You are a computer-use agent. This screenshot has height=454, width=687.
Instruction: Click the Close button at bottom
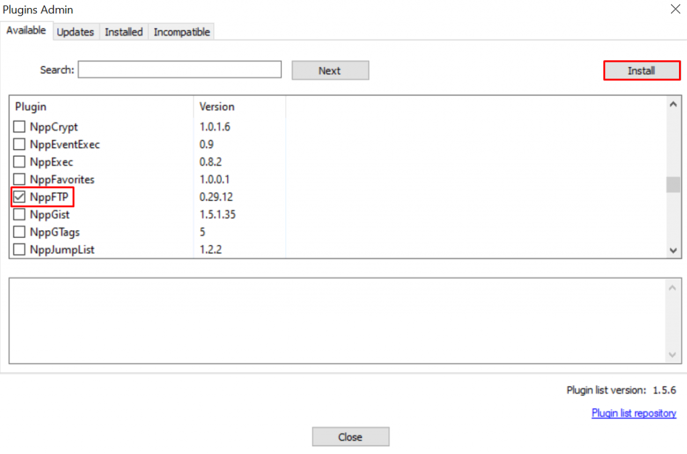(x=350, y=437)
